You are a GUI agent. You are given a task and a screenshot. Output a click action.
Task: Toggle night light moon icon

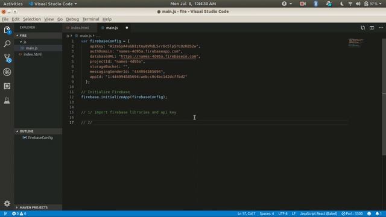342,4
